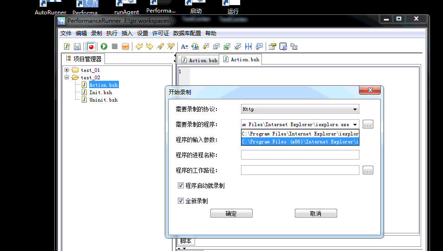Click the program path combo box arrow
This screenshot has width=443, height=251.
[355, 124]
